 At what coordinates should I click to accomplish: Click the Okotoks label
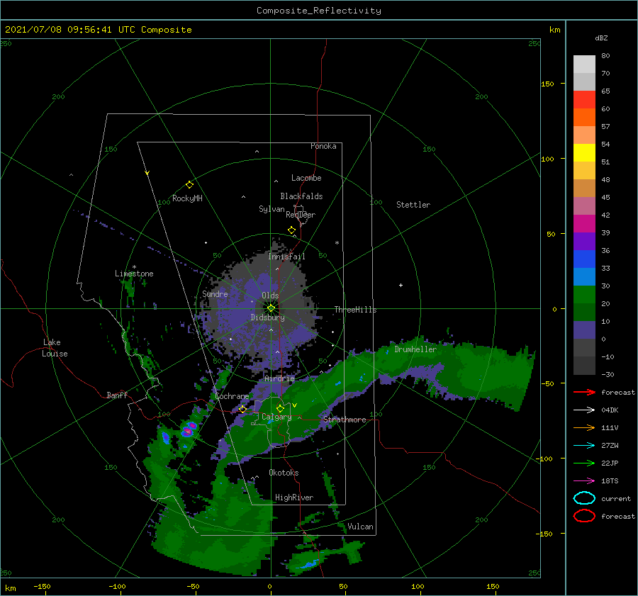click(284, 472)
